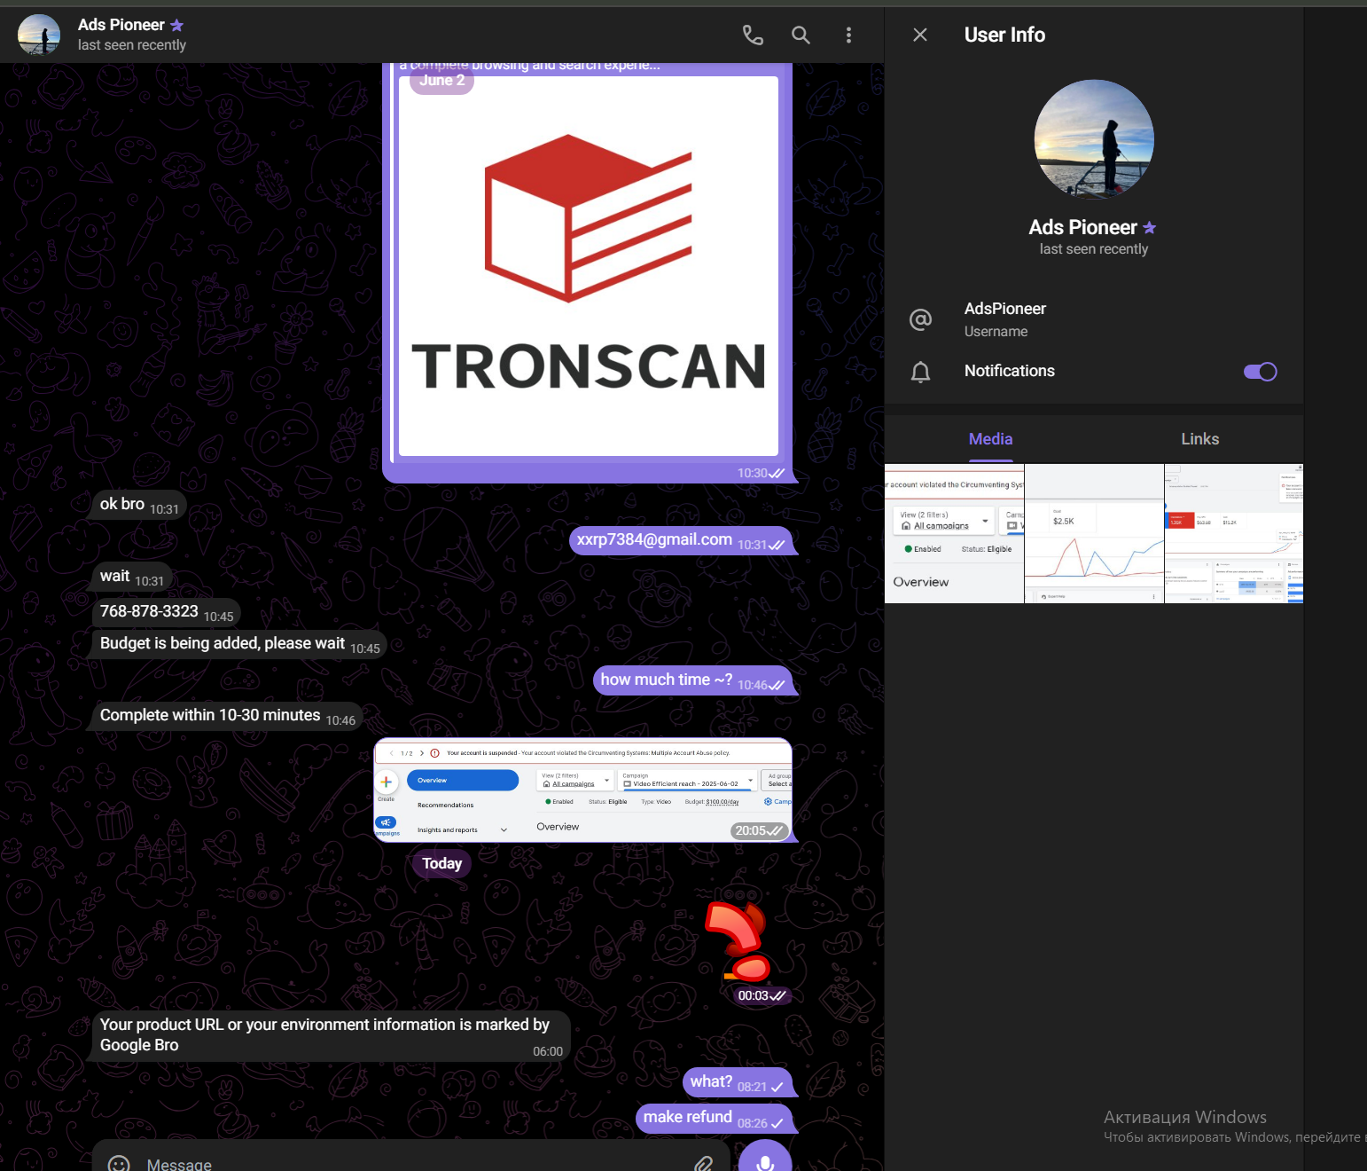Copy the AdsPioneer username
Screen dimensions: 1367x1171
point(1005,309)
